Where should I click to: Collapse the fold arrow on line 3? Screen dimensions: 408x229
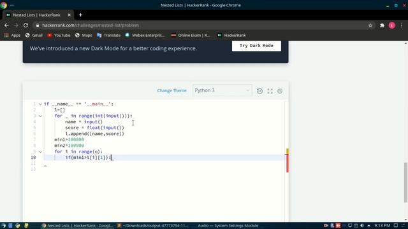click(x=40, y=116)
